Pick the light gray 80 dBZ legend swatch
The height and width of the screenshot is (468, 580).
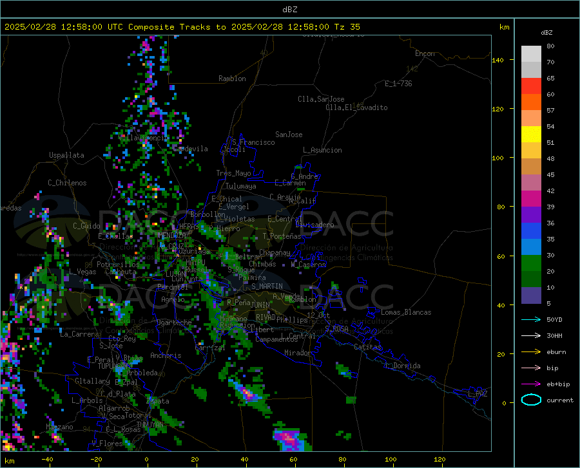coord(531,54)
